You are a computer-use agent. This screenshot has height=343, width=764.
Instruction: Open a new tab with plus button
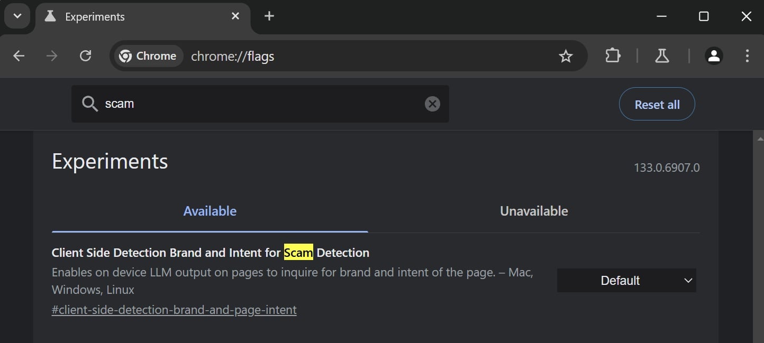click(x=269, y=16)
